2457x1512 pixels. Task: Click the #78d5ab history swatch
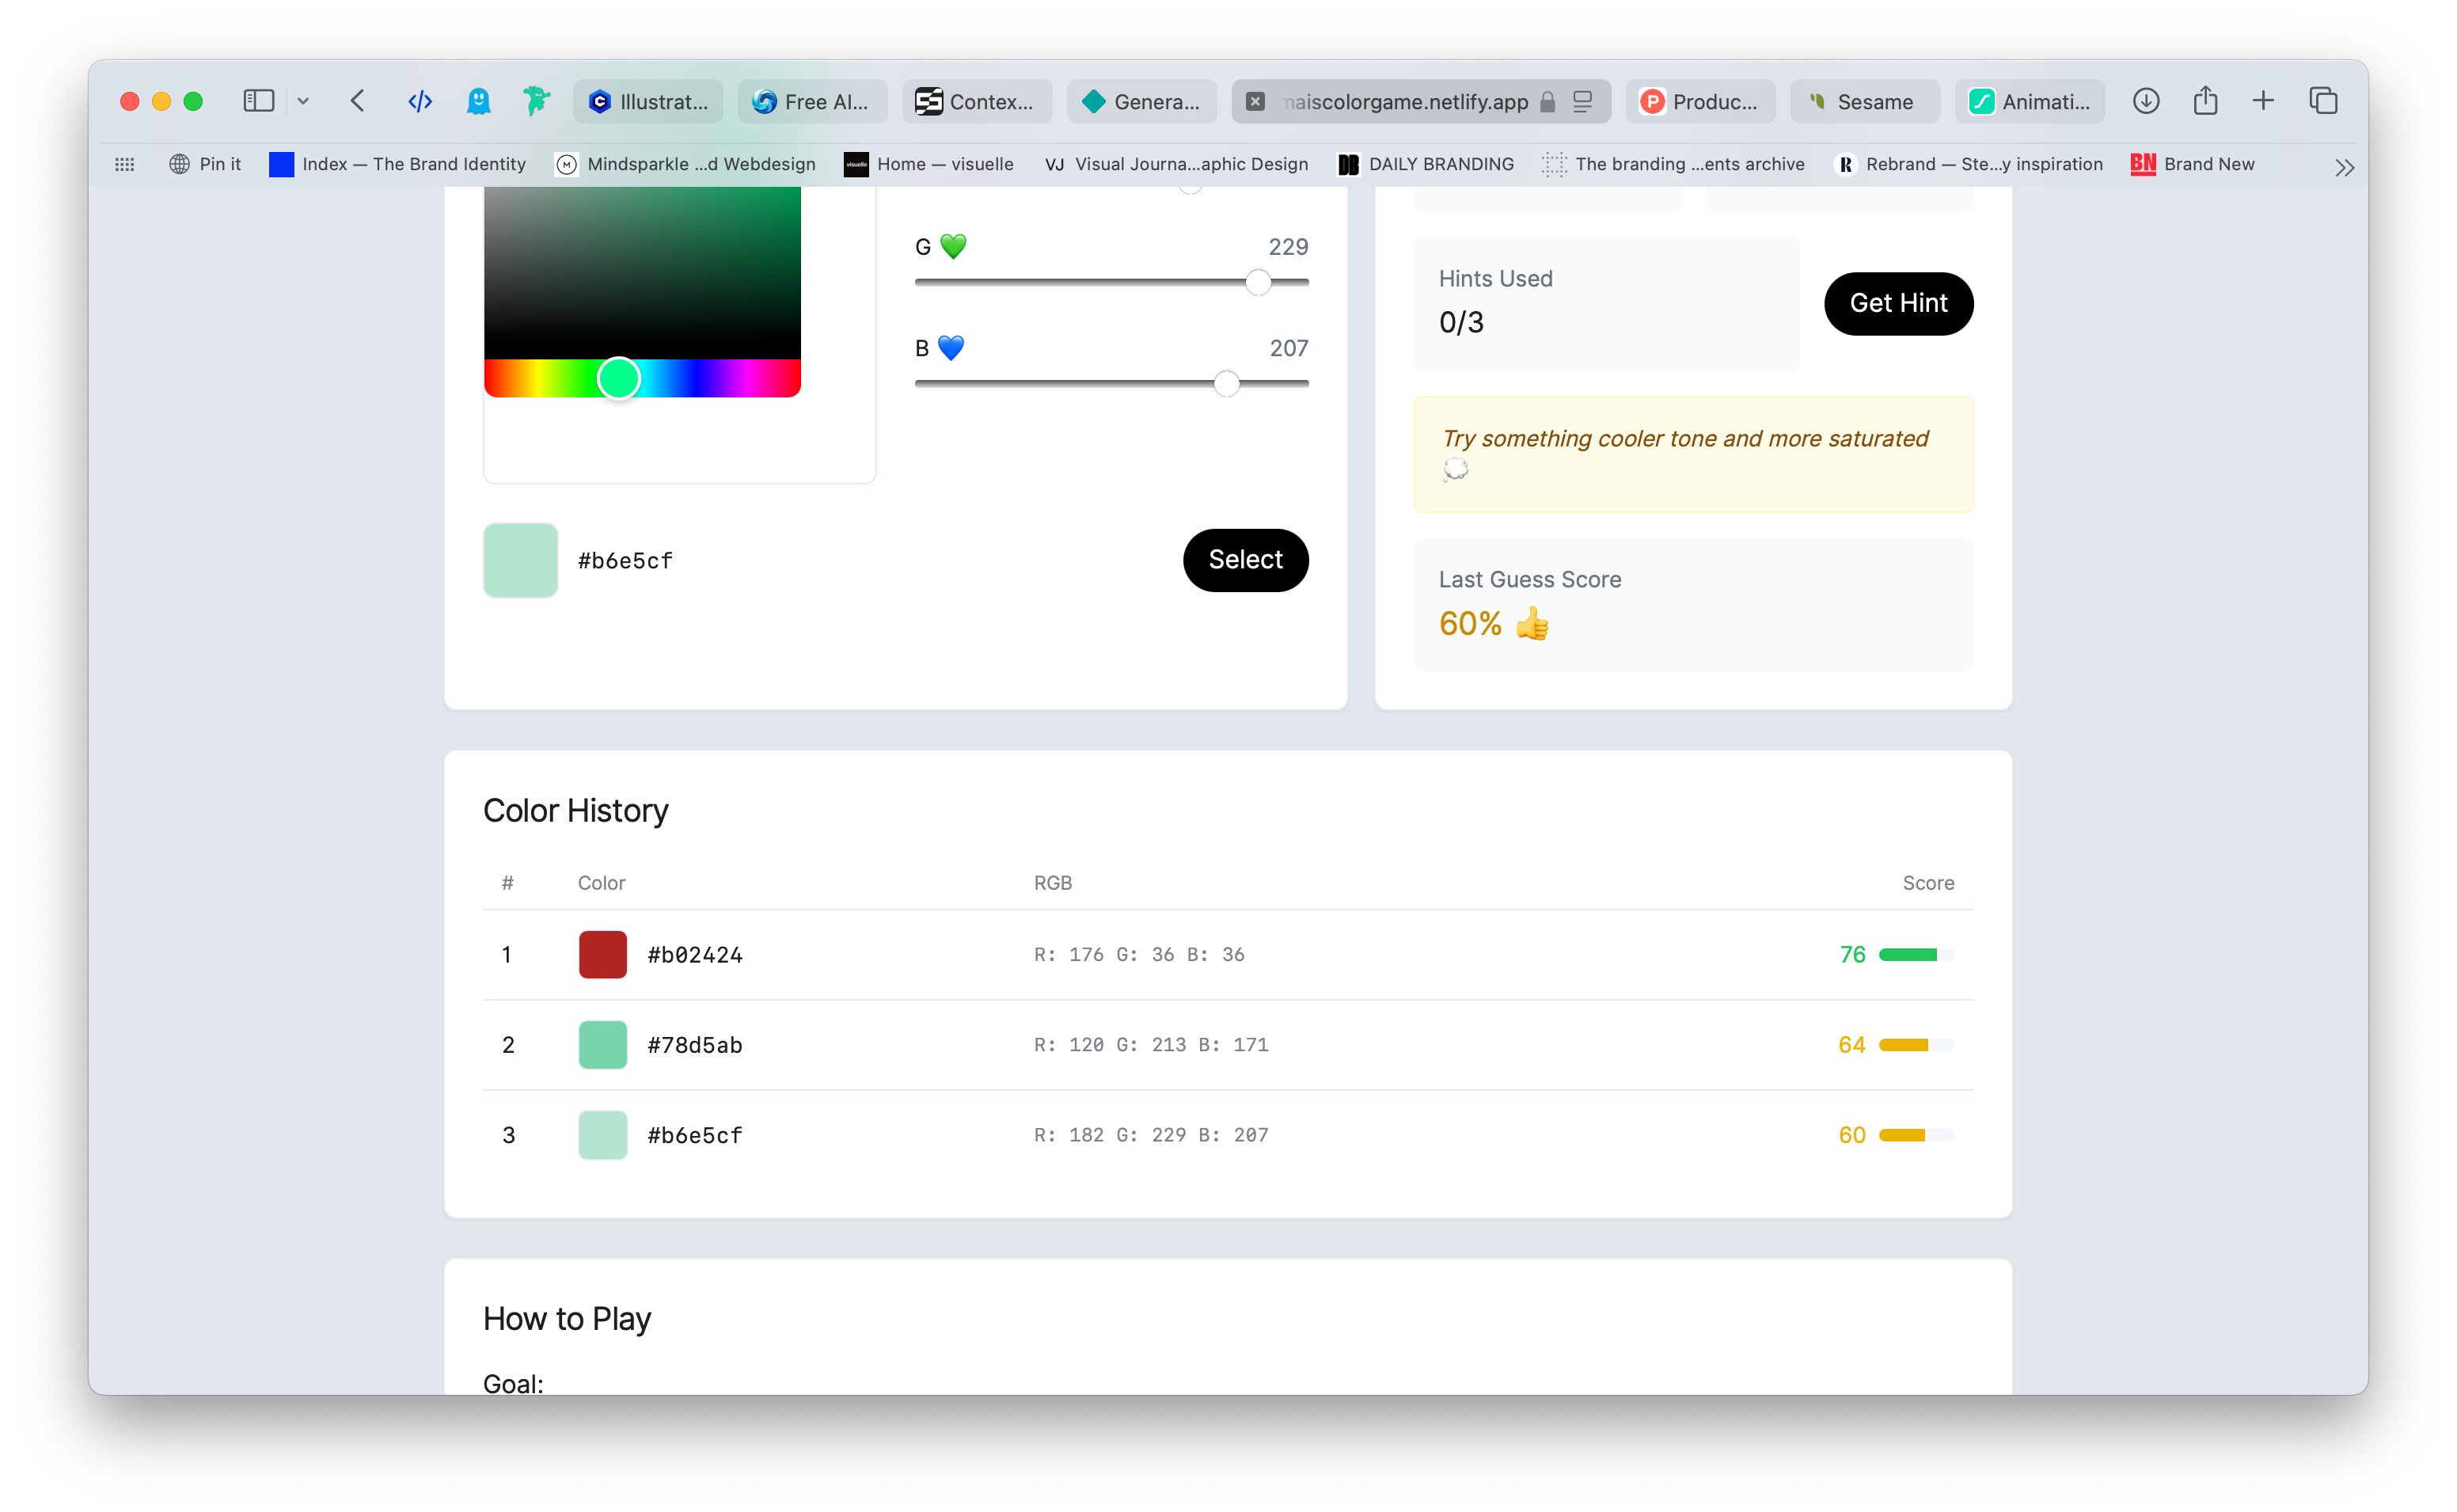pyautogui.click(x=602, y=1044)
